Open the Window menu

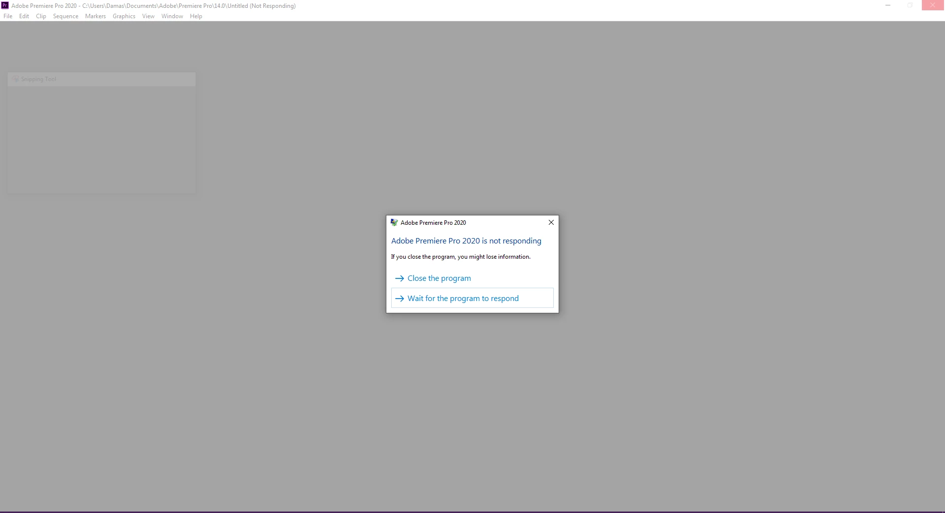pos(172,16)
